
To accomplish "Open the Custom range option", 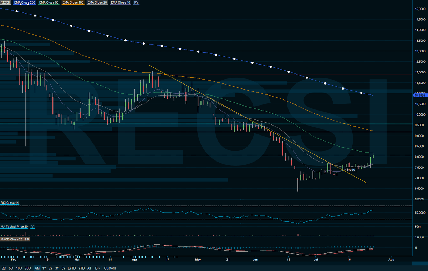I will click(x=110, y=268).
